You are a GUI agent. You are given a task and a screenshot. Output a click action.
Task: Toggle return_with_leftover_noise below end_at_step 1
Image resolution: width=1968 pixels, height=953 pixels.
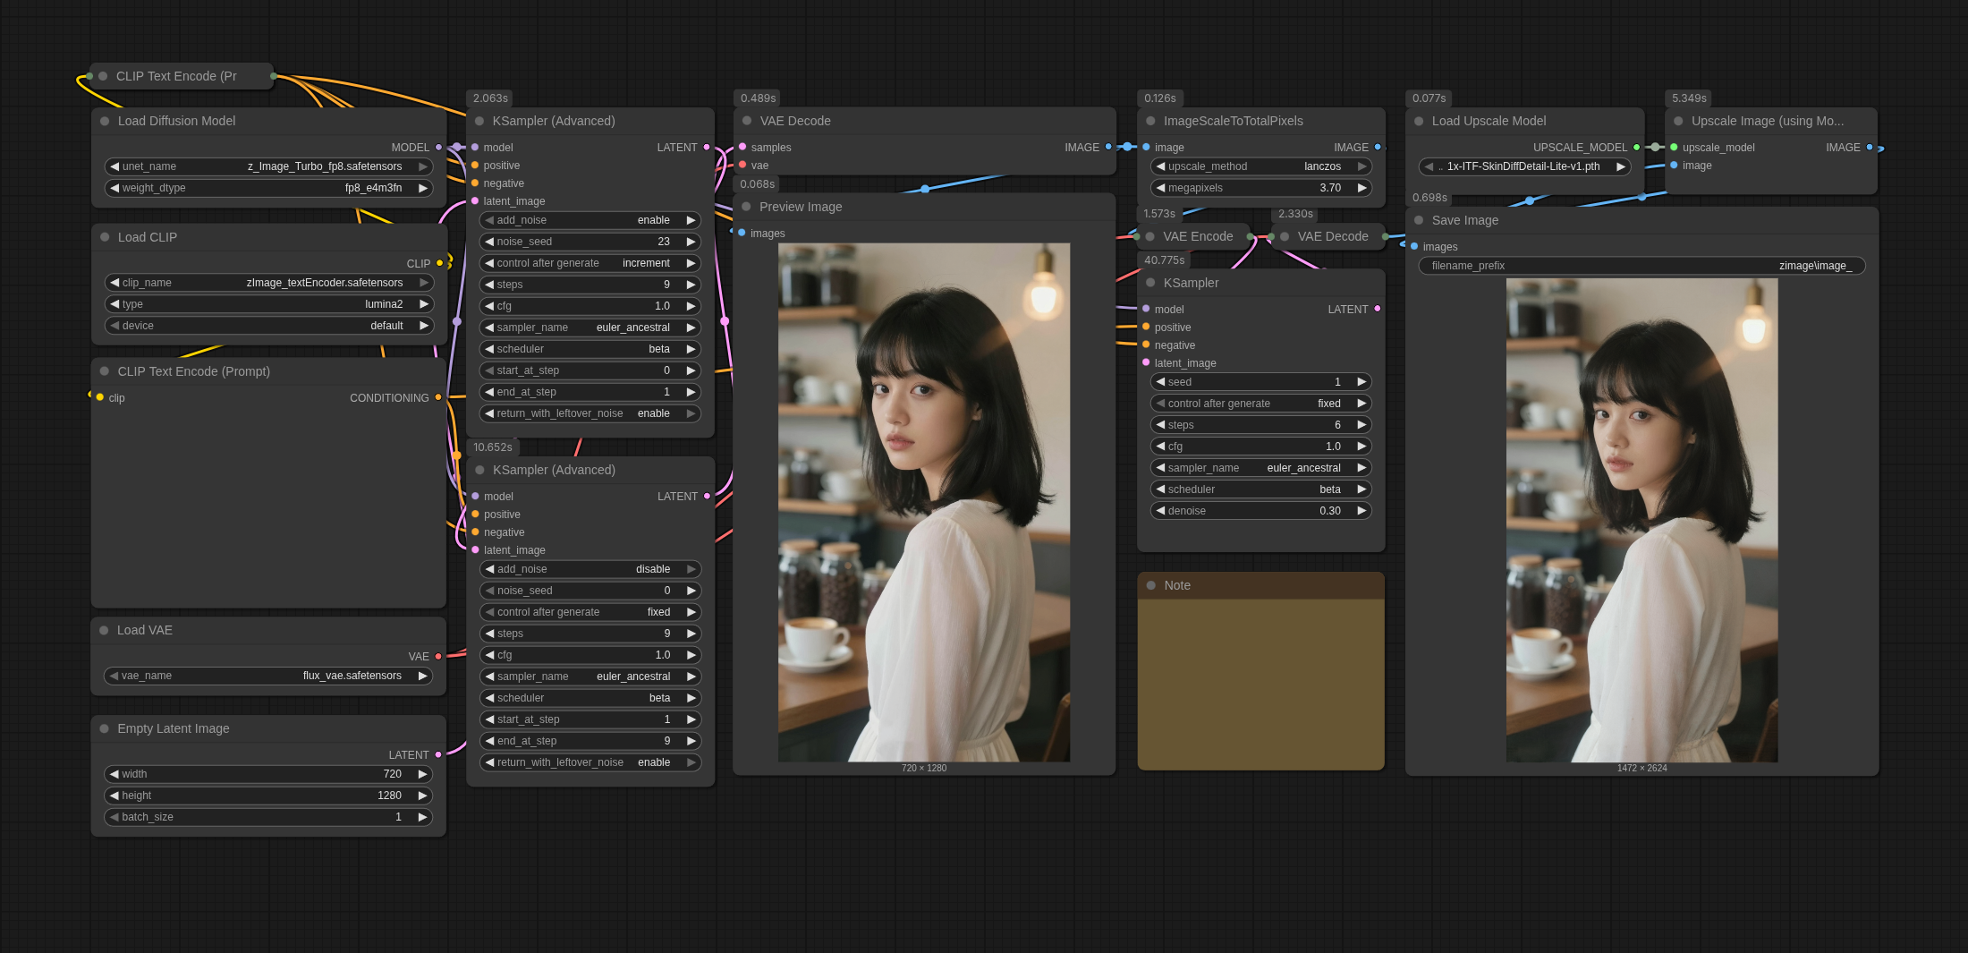(x=590, y=413)
